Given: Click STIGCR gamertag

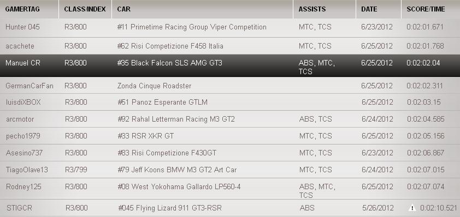Looking at the screenshot, I should click(x=19, y=208).
